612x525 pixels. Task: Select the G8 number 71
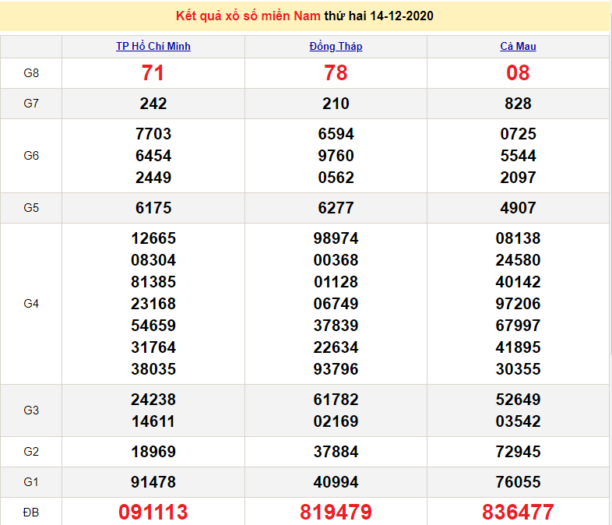click(153, 73)
